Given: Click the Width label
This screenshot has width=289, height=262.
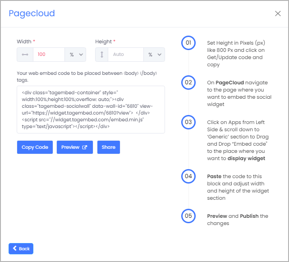Looking at the screenshot, I should click(24, 41).
